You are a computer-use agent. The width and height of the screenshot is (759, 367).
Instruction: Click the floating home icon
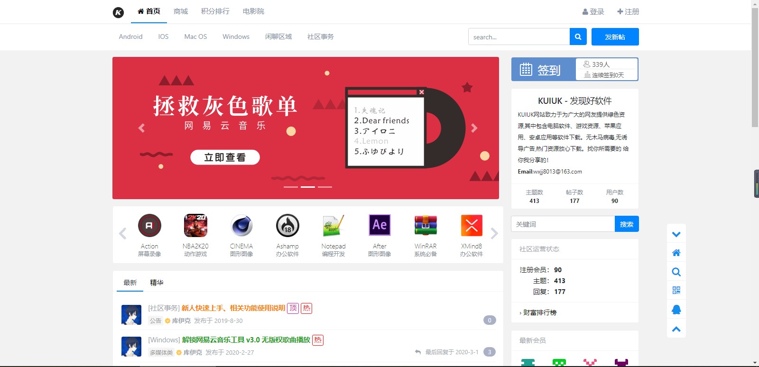[676, 253]
